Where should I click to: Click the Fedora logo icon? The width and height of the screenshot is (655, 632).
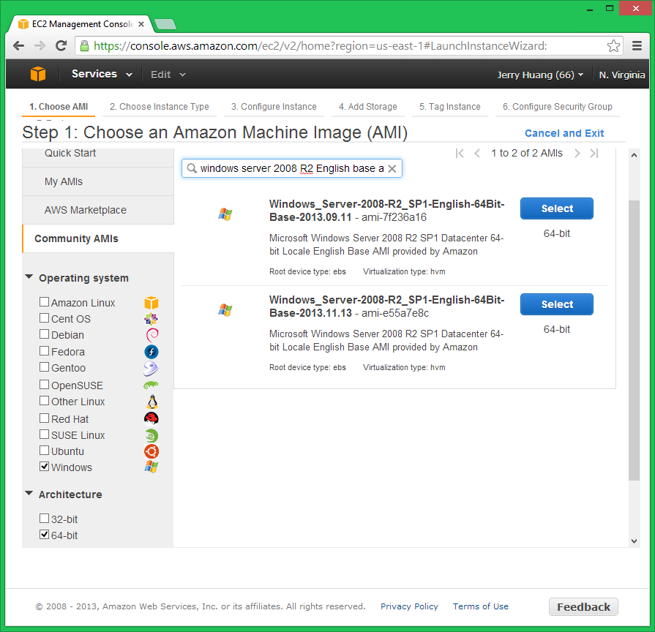(151, 352)
